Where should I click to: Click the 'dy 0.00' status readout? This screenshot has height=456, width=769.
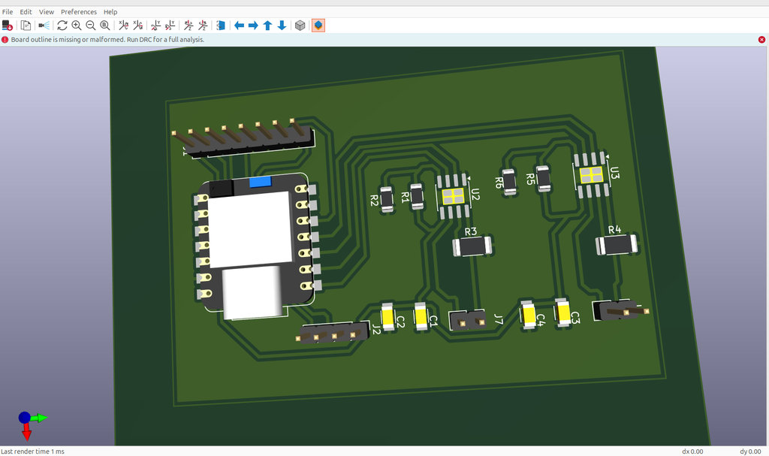(x=750, y=451)
